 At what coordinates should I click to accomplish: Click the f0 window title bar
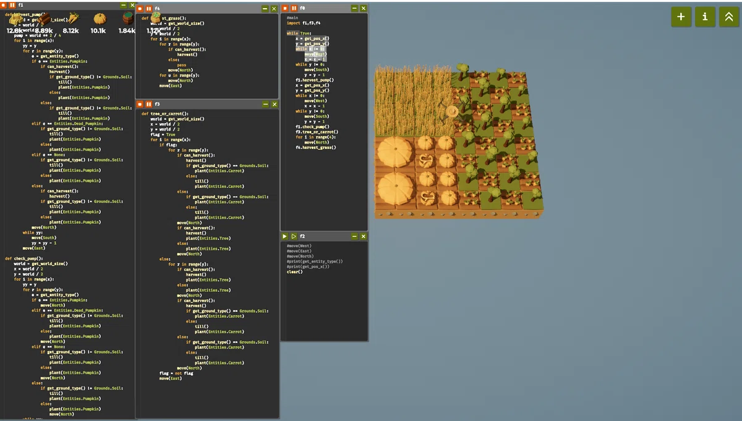[325, 8]
